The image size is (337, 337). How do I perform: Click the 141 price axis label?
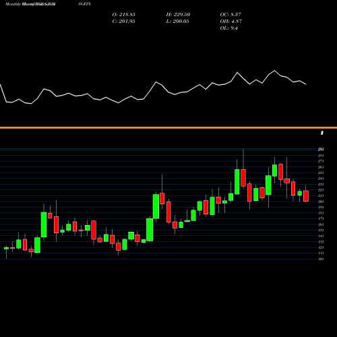321,236
